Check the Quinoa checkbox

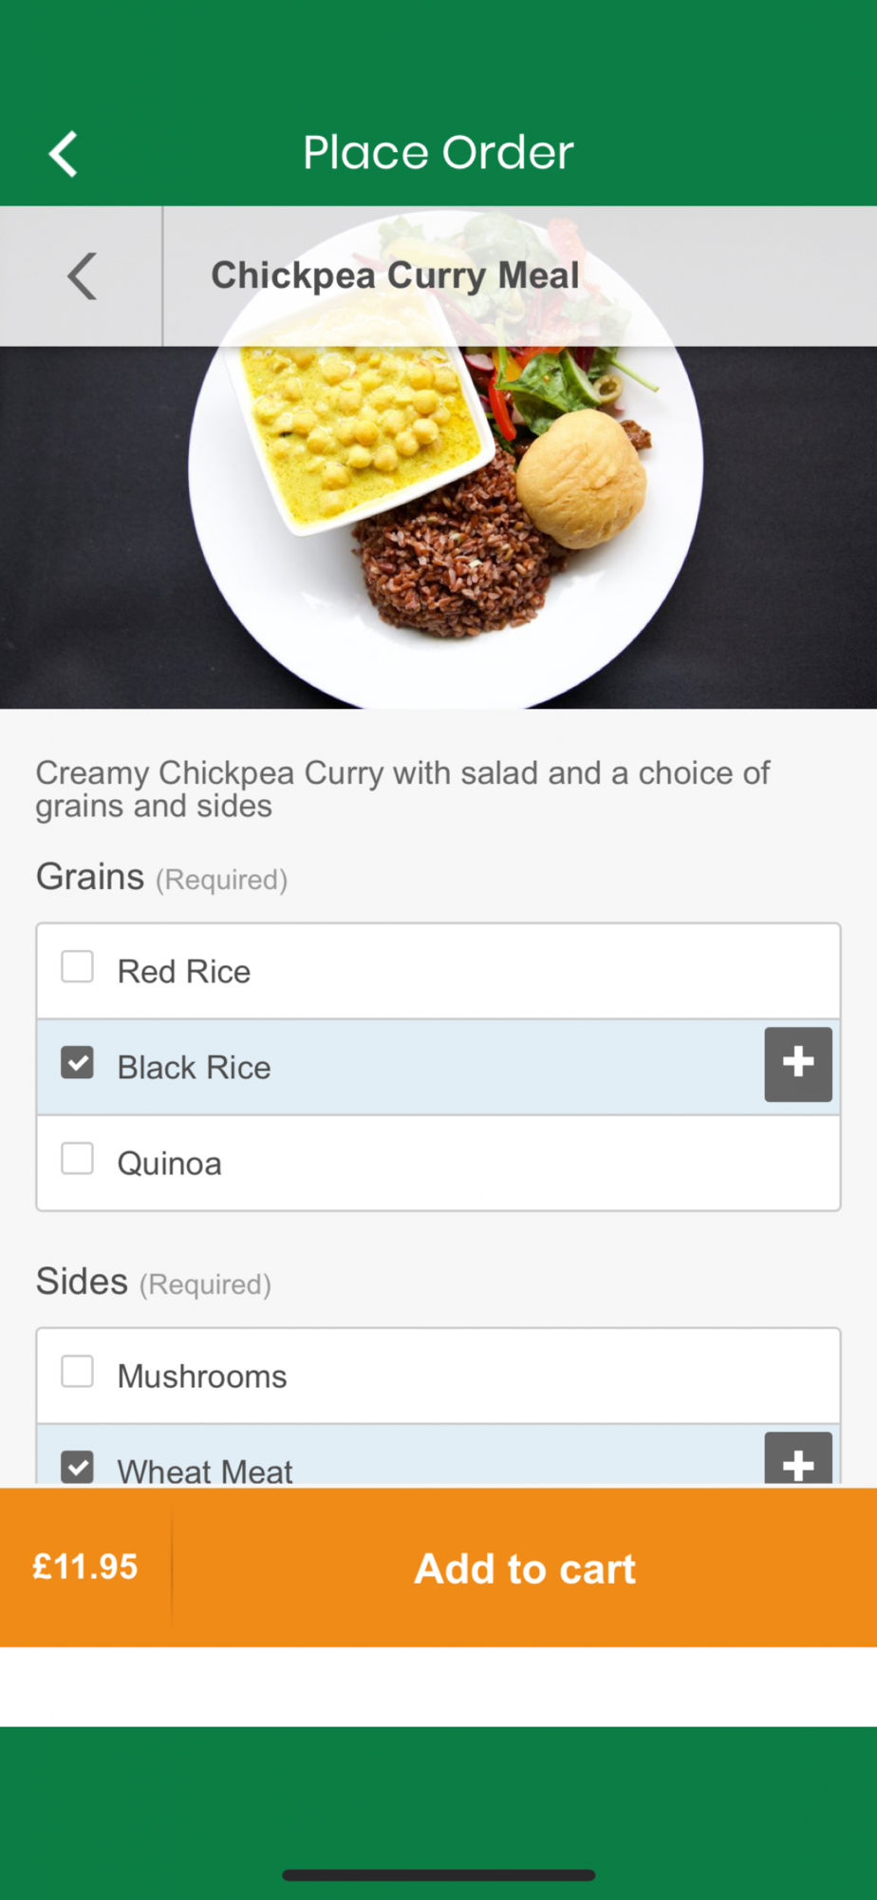[x=77, y=1159]
